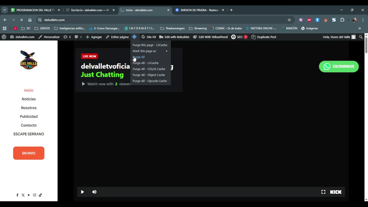368x207 pixels.
Task: Switch to Escritorio delvalletv.com tab
Action: point(90,10)
